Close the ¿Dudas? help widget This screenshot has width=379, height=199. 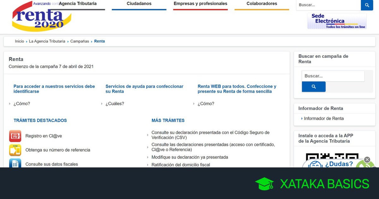(x=367, y=160)
